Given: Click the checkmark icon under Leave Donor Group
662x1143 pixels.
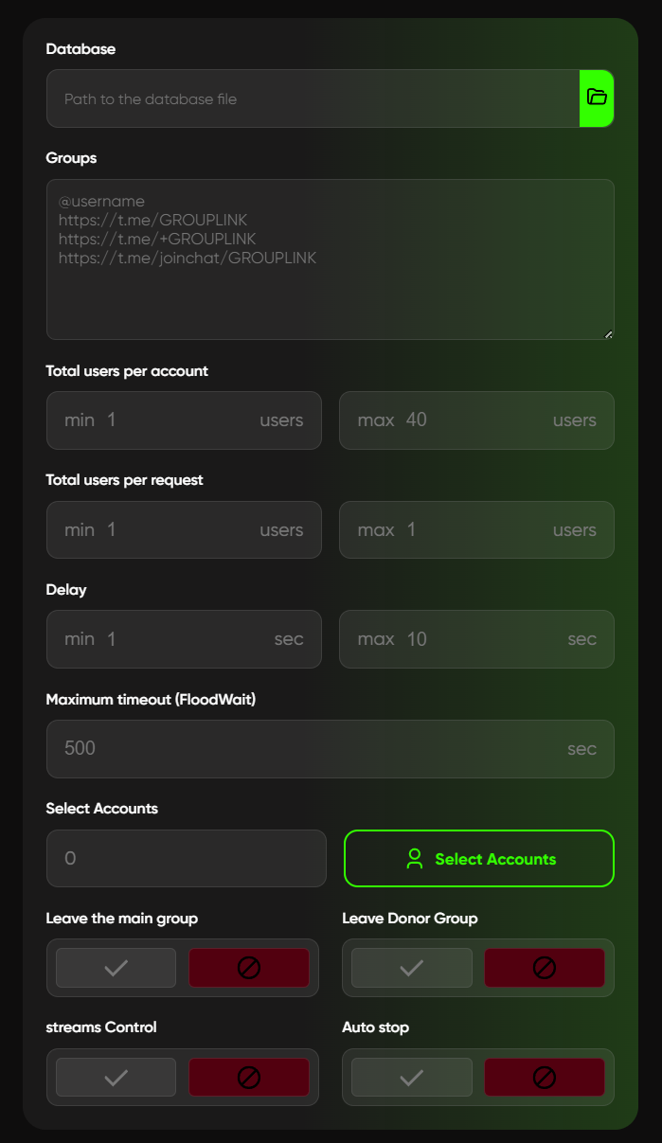Looking at the screenshot, I should coord(411,967).
